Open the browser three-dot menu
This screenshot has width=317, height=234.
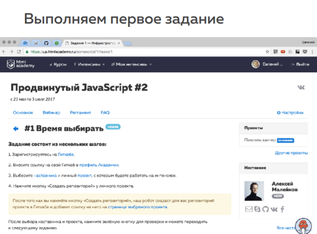point(312,52)
